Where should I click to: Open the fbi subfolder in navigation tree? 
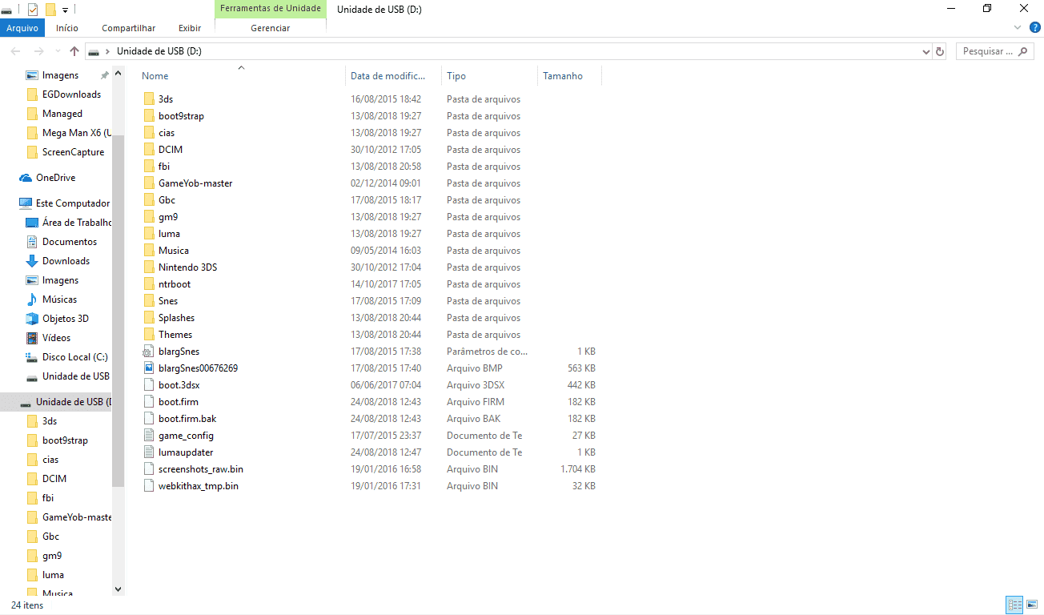point(48,498)
